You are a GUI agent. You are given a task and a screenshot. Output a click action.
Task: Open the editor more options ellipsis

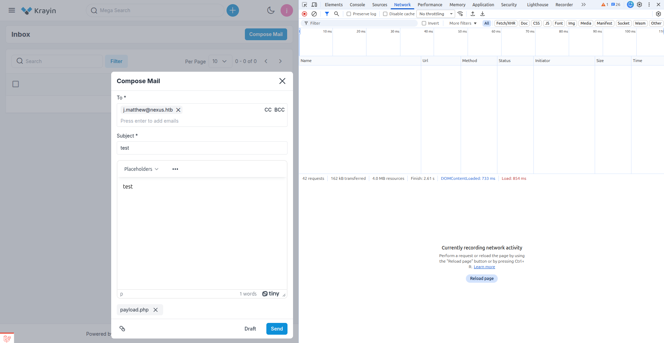(x=175, y=169)
